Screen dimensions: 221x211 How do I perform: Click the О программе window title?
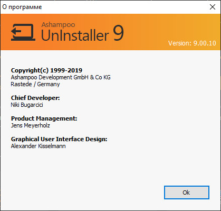pos(22,7)
